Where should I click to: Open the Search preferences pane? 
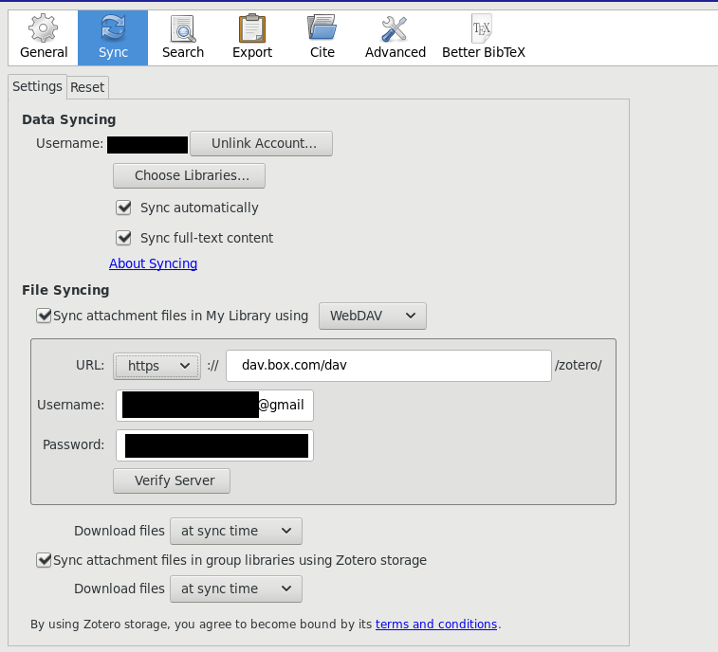click(183, 37)
